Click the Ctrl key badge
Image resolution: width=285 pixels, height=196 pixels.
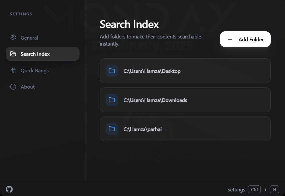point(254,190)
